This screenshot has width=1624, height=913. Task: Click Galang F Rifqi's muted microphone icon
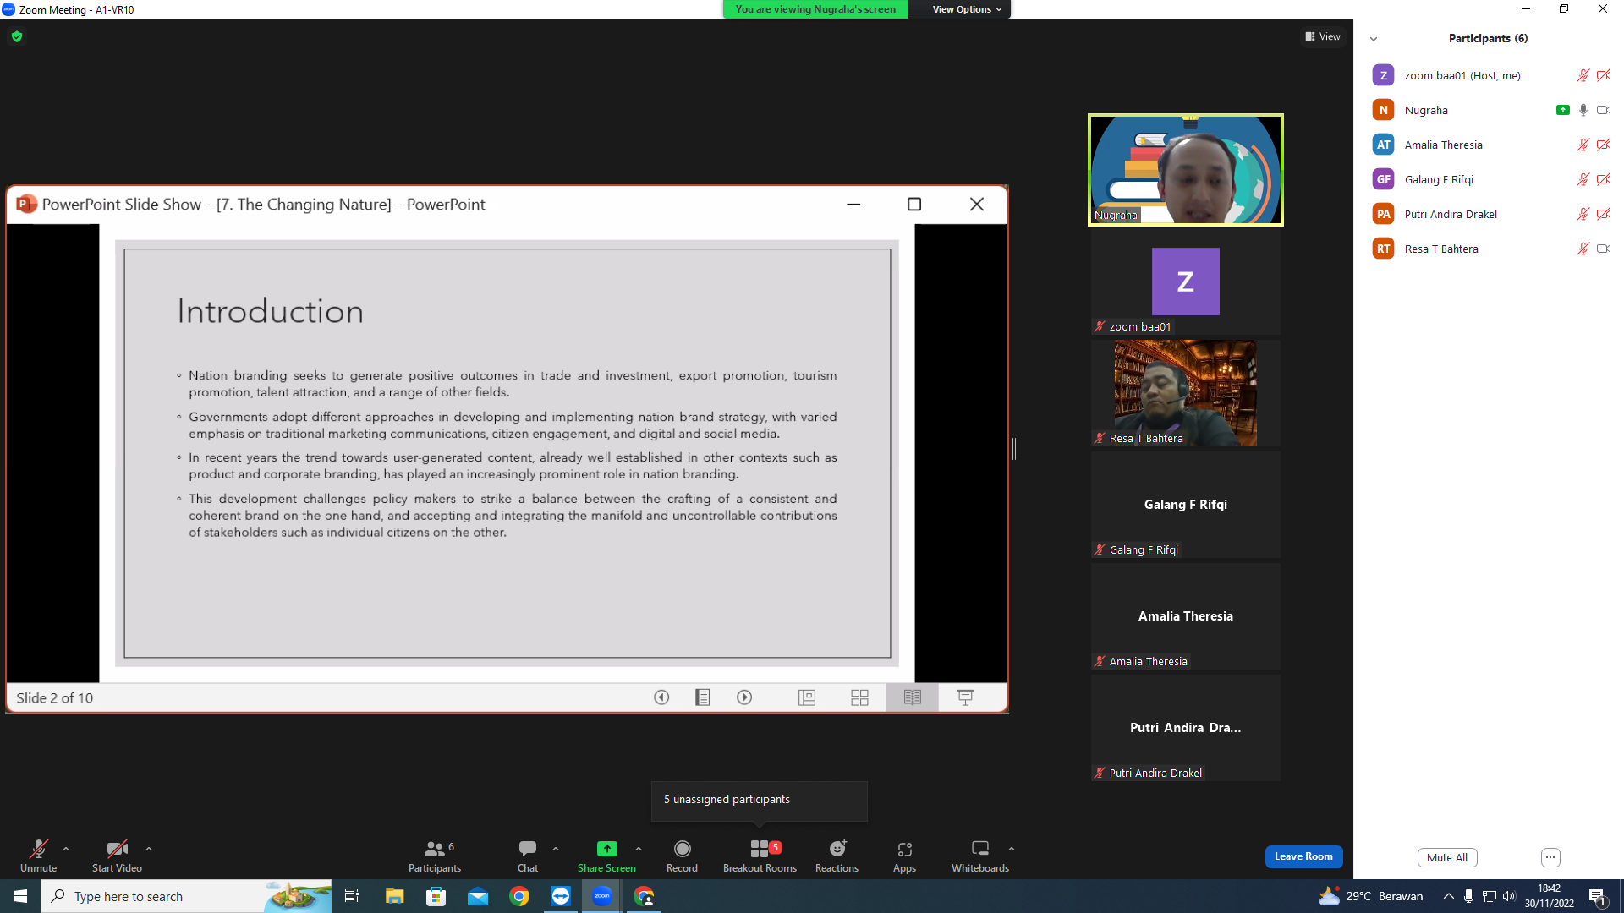pyautogui.click(x=1583, y=179)
